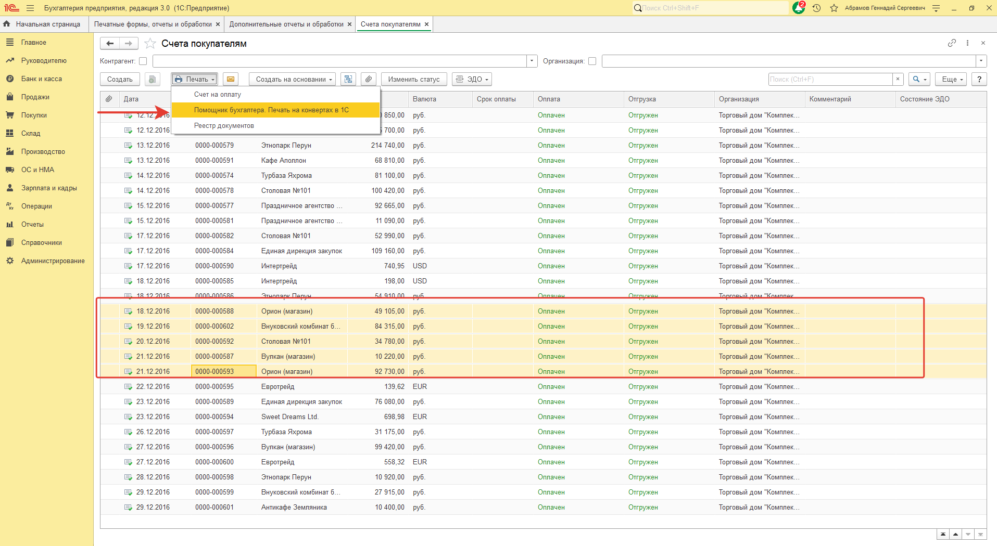Open the history clock icon

click(x=816, y=8)
